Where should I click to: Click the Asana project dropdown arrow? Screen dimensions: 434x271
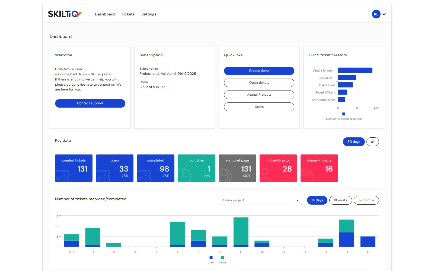(297, 201)
